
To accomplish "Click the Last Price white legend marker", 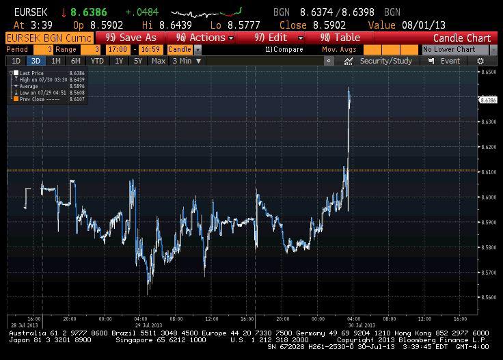I will (x=16, y=73).
